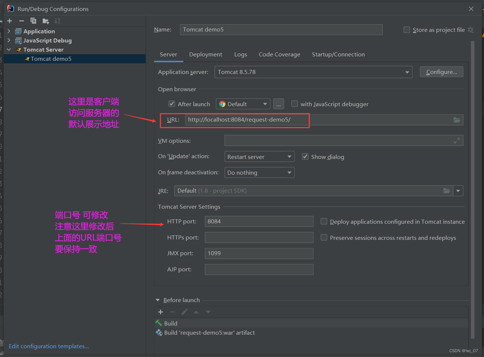
Task: Open browser Default dropdown
Action: click(x=243, y=104)
